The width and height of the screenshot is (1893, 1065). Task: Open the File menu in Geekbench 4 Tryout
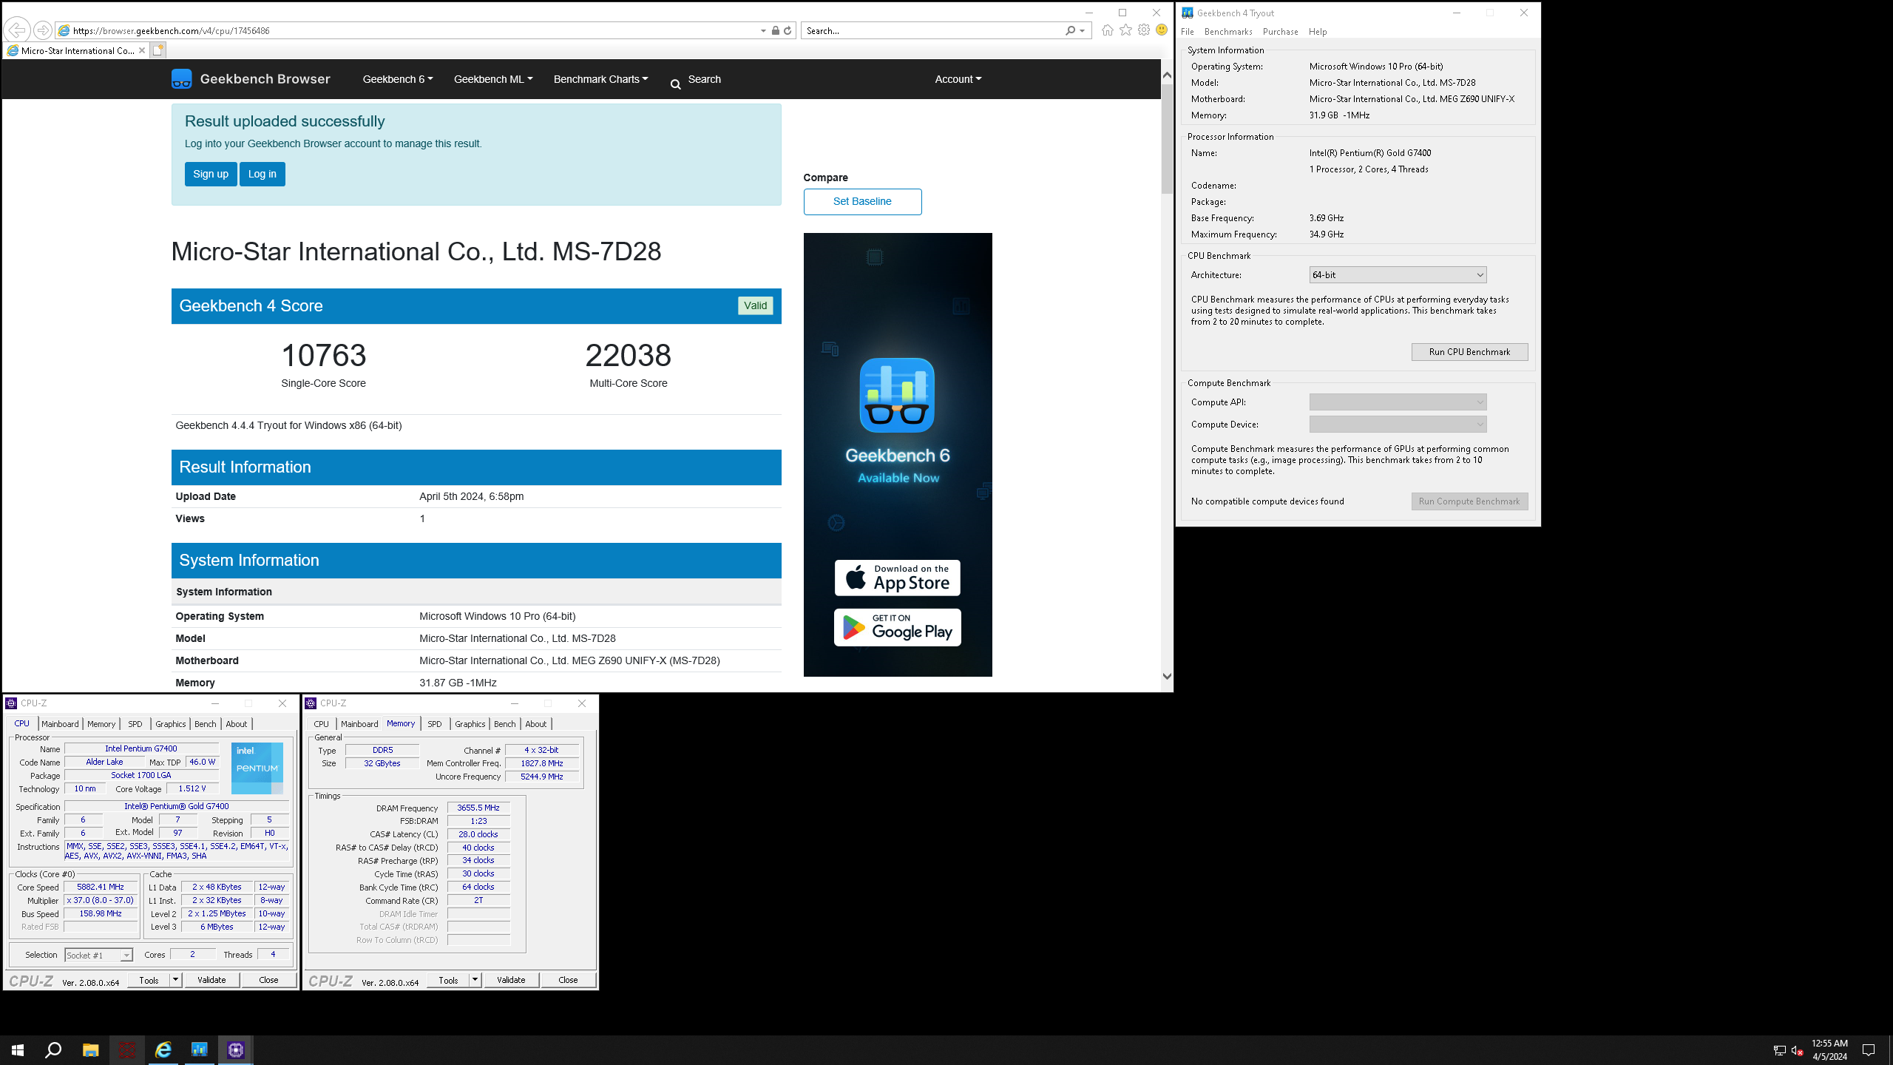click(x=1188, y=32)
